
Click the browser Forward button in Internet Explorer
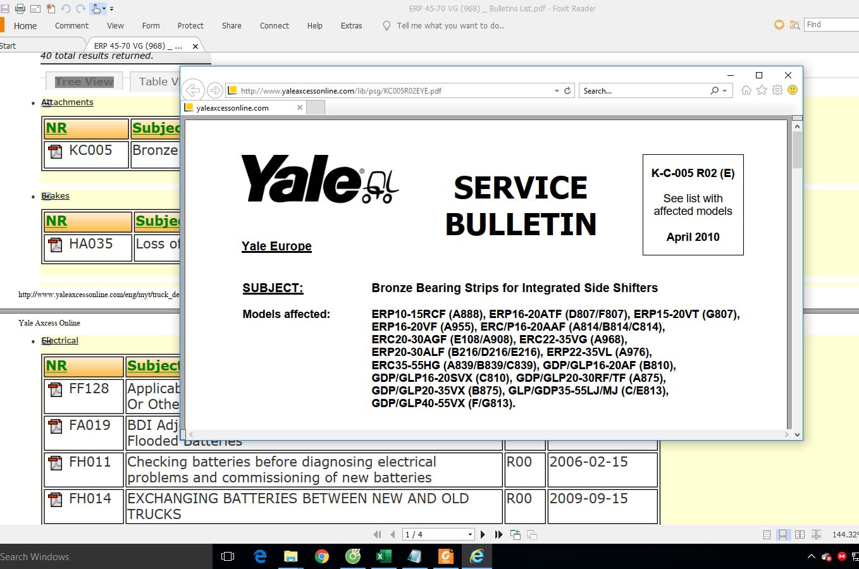[x=215, y=90]
